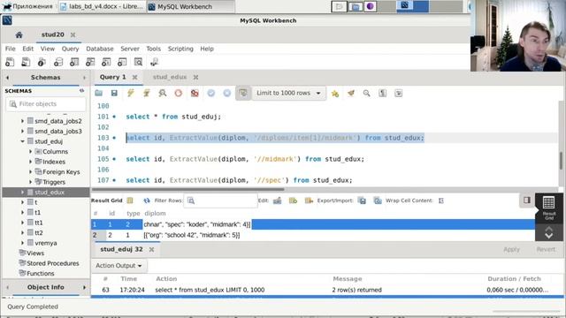Focus the Filter objects search field
Viewport: 566px width, 318px height.
click(46, 104)
